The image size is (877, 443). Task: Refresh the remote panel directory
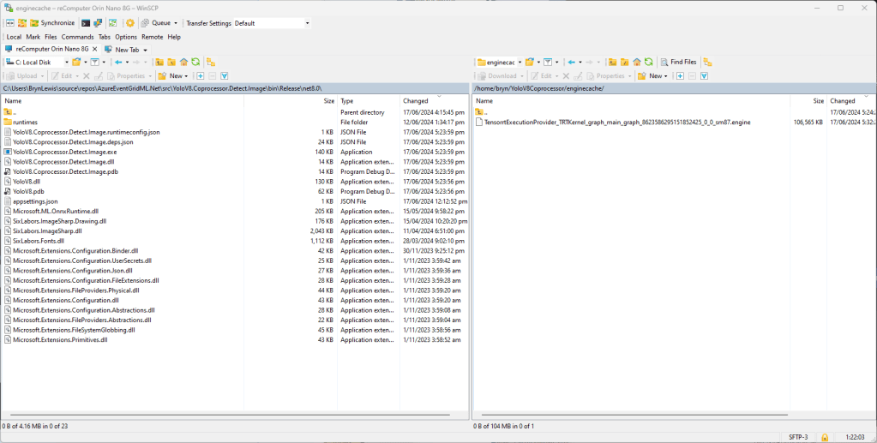[x=649, y=63]
